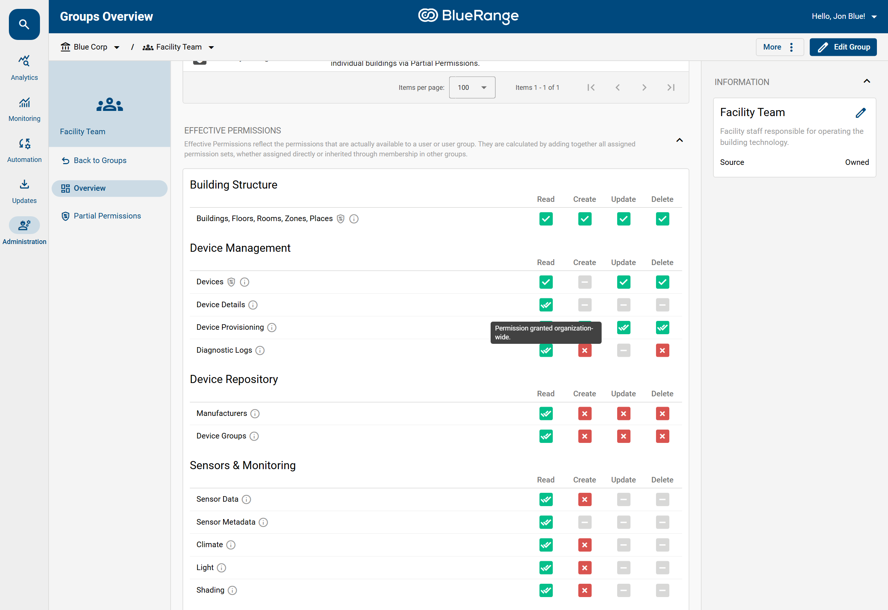Open the Analytics section
This screenshot has height=610, width=888.
[x=24, y=68]
